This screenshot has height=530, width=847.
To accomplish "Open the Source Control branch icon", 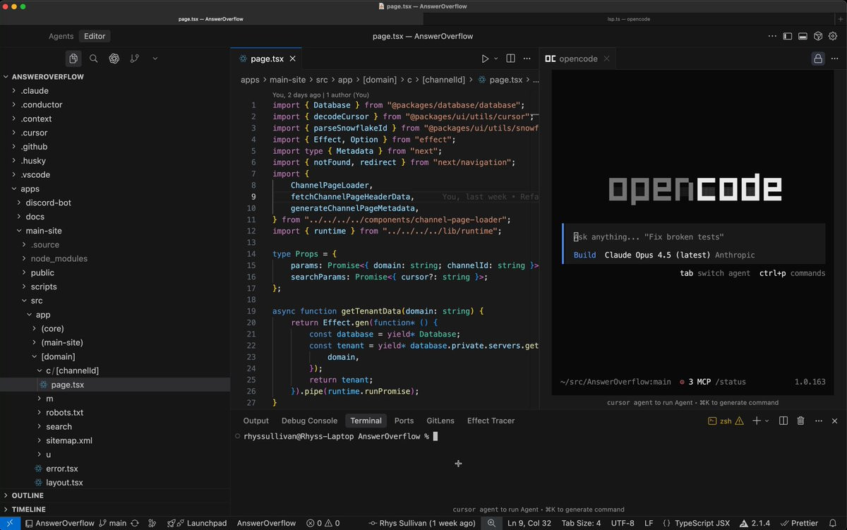I will point(134,59).
